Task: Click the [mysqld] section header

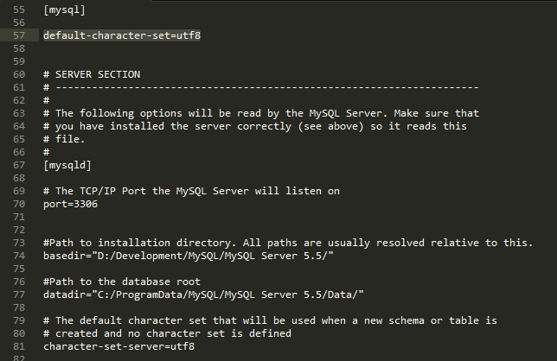Action: point(67,164)
